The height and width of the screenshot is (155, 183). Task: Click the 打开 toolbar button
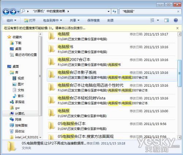pyautogui.click(x=30, y=20)
